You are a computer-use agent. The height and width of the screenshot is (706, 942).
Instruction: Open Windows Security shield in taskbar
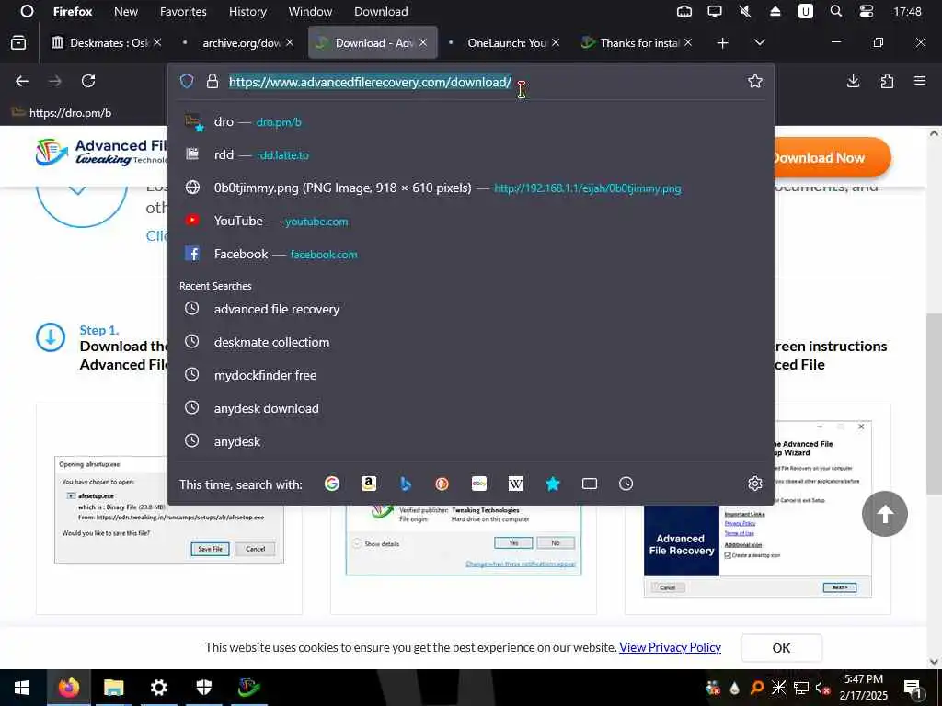click(204, 688)
